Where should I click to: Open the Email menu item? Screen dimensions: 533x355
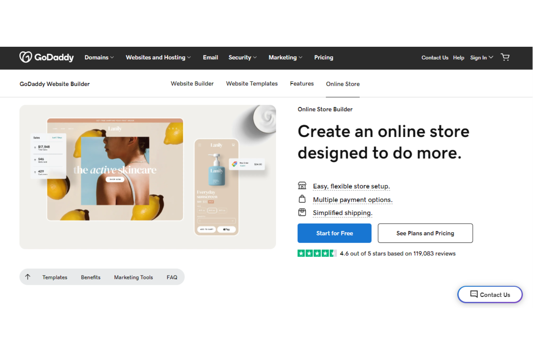tap(210, 58)
